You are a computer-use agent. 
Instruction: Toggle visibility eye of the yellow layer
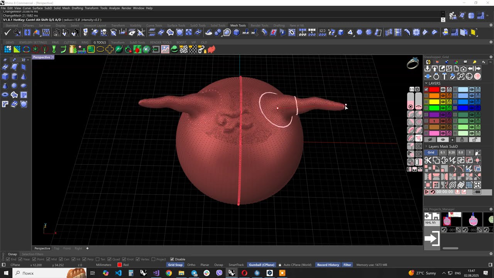click(443, 102)
